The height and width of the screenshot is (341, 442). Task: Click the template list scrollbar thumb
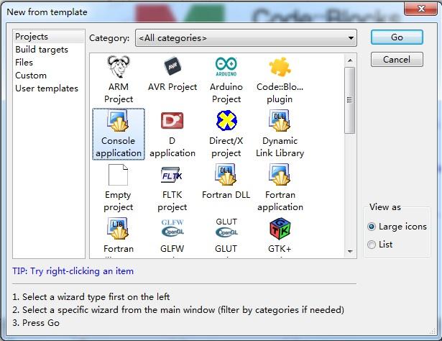click(350, 100)
